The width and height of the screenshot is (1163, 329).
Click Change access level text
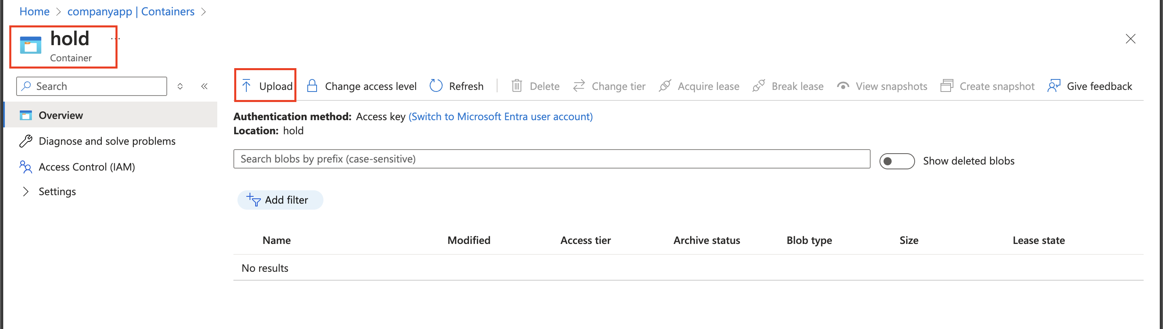coord(371,86)
